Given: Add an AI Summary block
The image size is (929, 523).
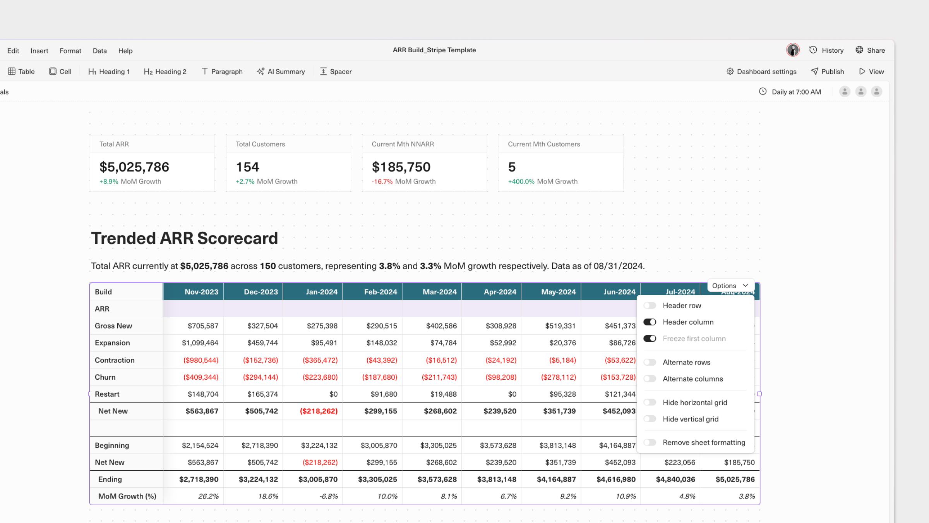Looking at the screenshot, I should (x=281, y=72).
